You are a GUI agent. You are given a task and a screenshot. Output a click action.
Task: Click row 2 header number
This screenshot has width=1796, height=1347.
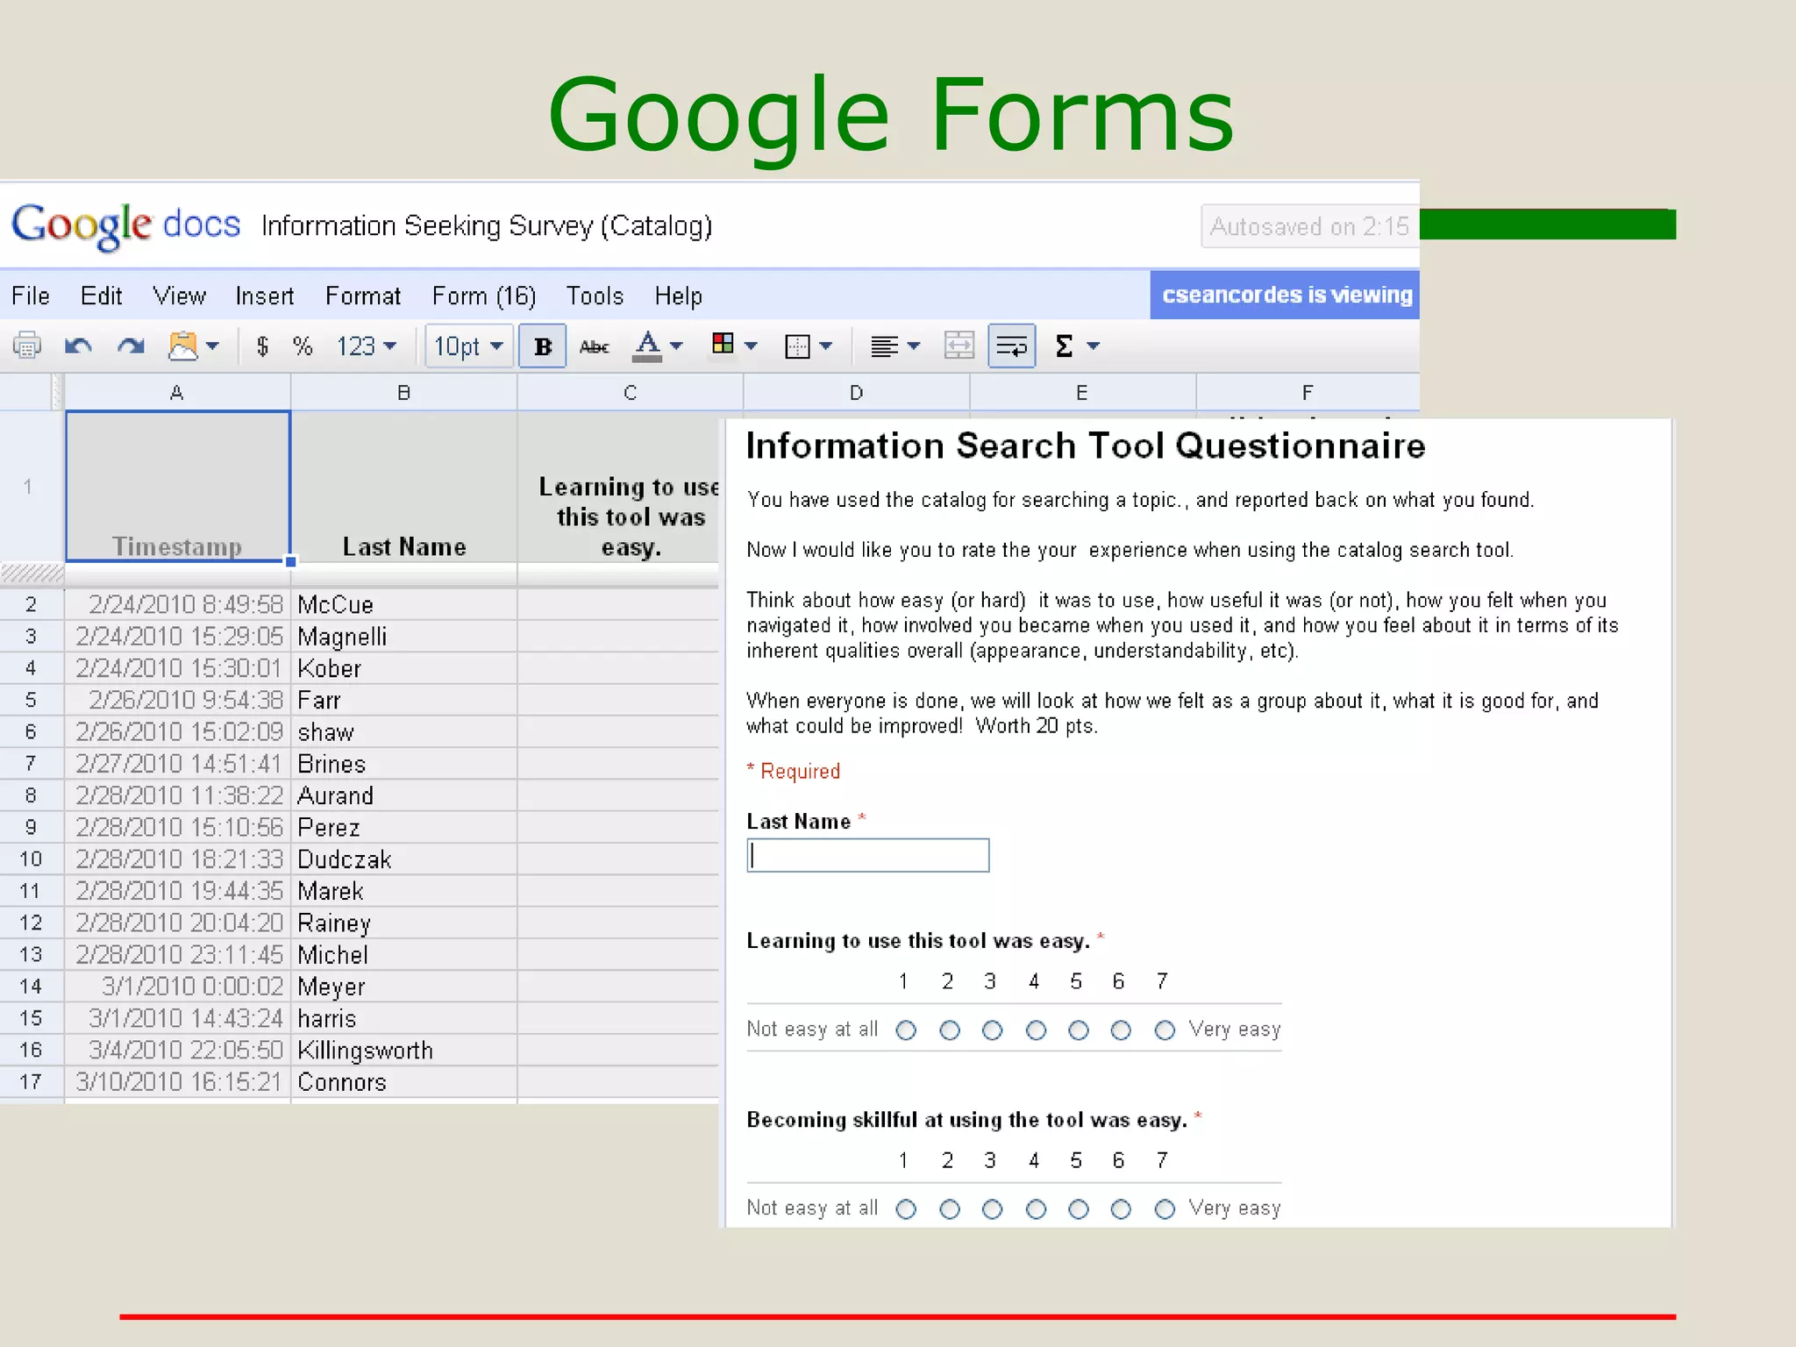point(32,604)
